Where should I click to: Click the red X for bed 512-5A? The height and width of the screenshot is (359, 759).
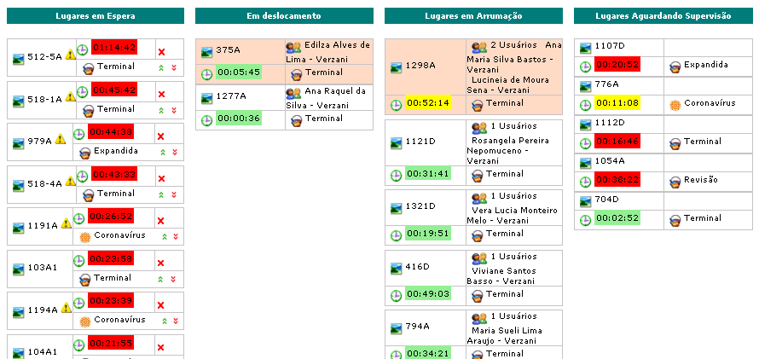161,53
